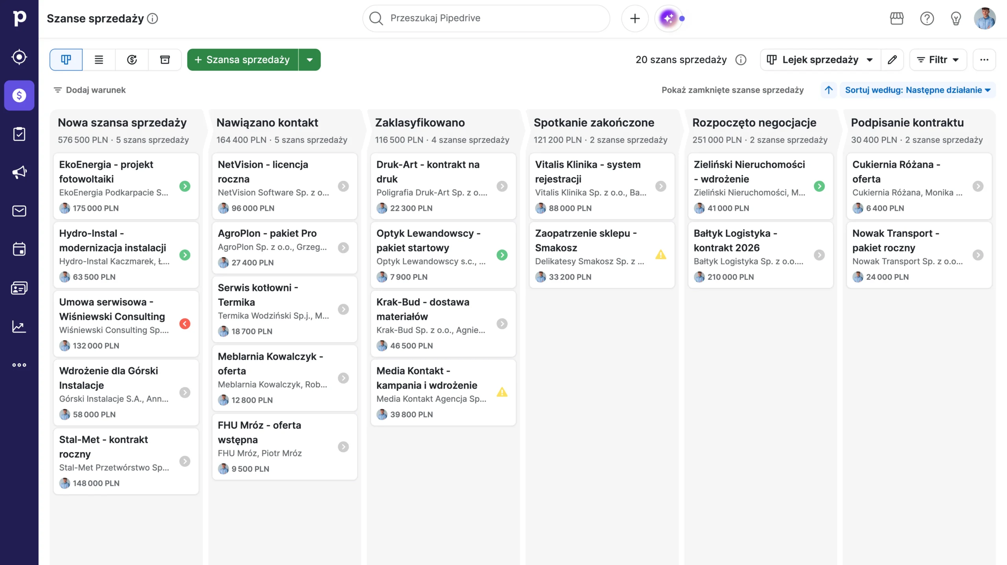Open Activities calendar icon in sidebar
Viewport: 1007px width, 565px height.
pos(19,249)
